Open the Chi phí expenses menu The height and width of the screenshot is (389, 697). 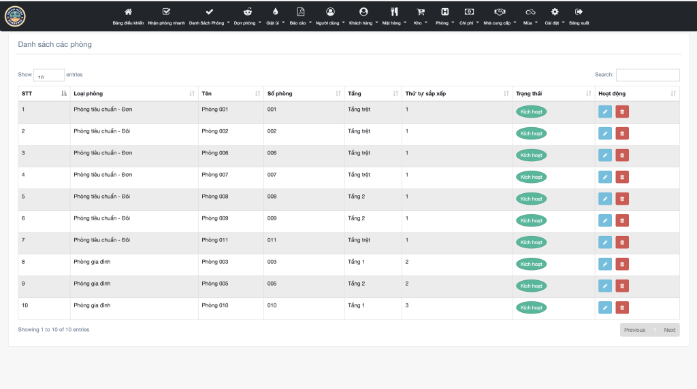point(469,16)
